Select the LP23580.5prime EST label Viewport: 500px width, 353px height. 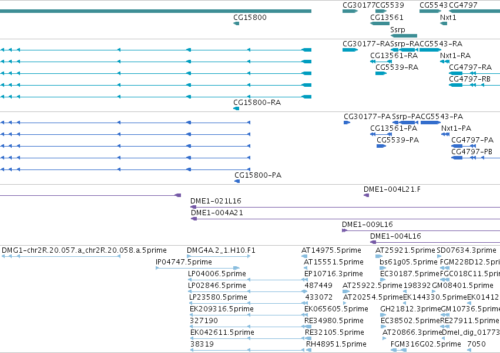218,297
